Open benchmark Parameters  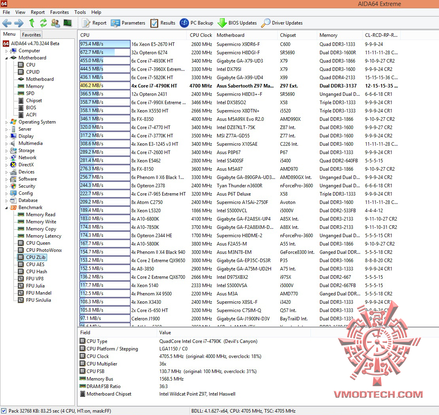coord(128,23)
